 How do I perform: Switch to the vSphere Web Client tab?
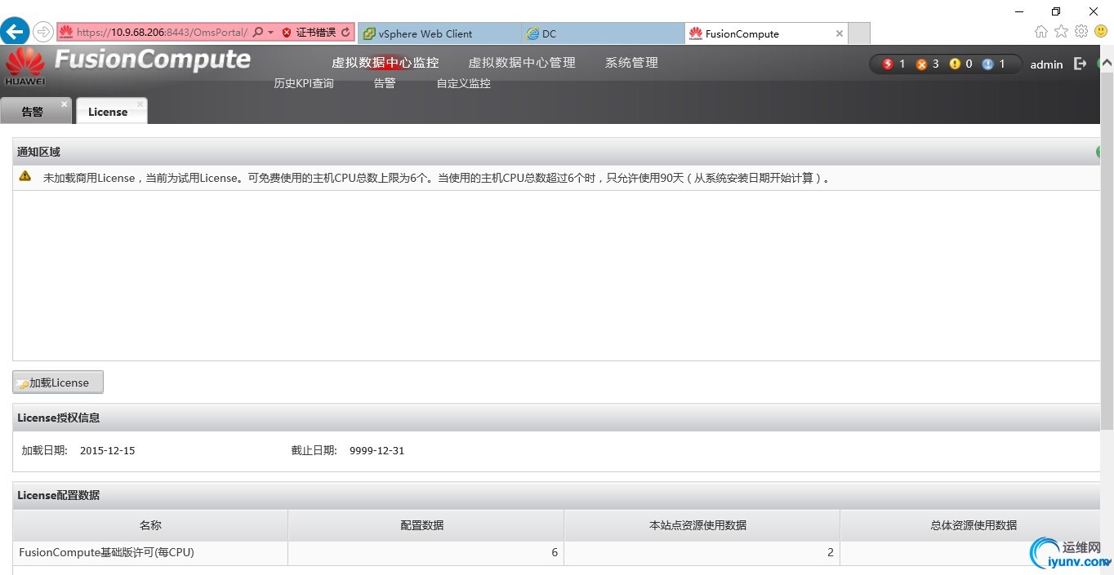439,33
